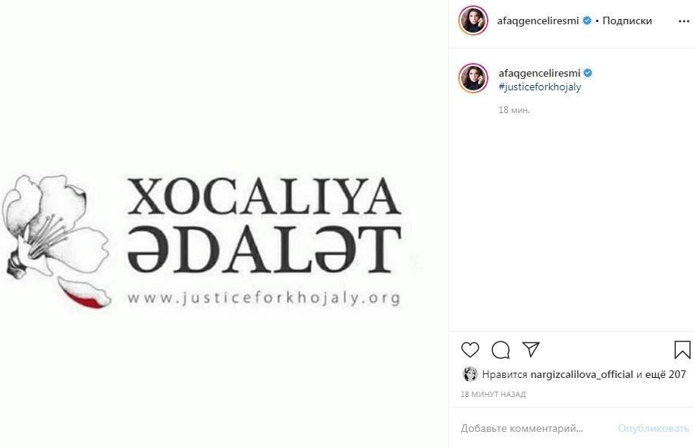Follow the #justiceforkhojaly hashtag link
Screen dimensions: 694x447
539,87
